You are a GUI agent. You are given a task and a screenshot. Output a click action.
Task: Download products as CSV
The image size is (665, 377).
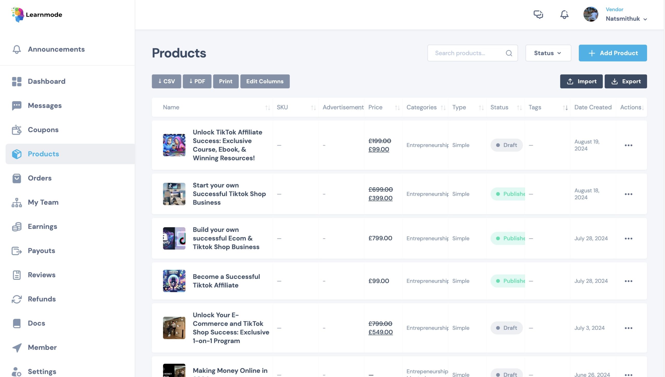166,81
